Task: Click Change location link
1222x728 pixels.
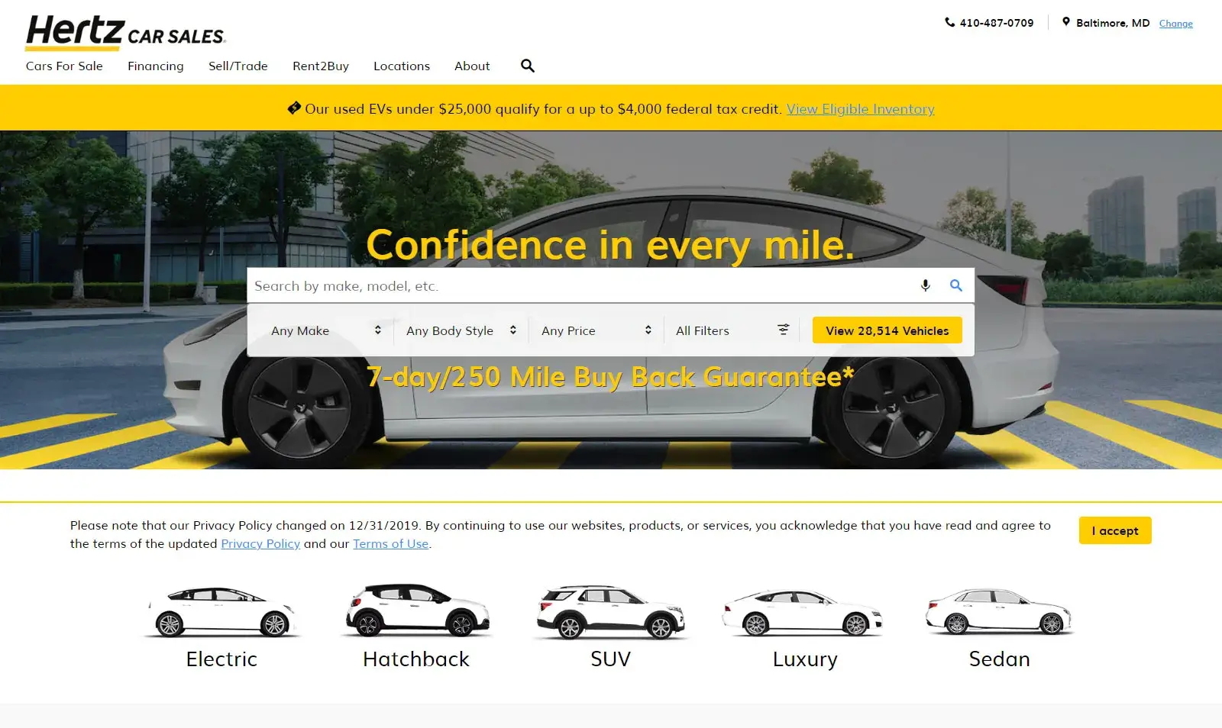Action: (1176, 24)
